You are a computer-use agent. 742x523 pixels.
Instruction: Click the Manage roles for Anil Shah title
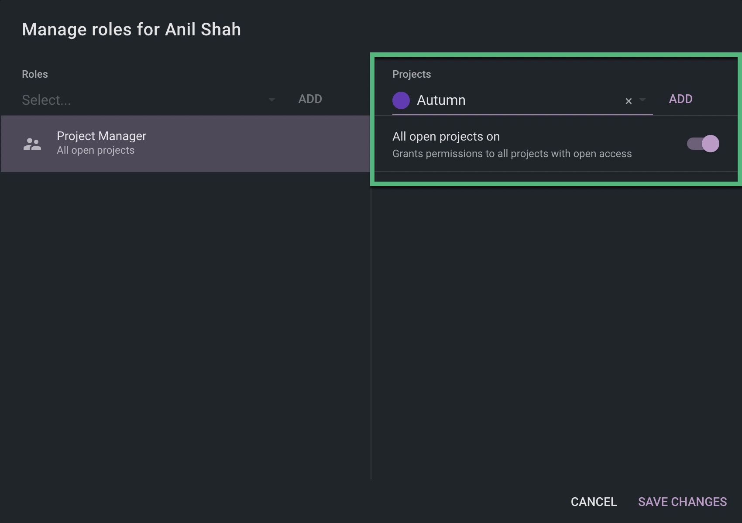(x=131, y=29)
